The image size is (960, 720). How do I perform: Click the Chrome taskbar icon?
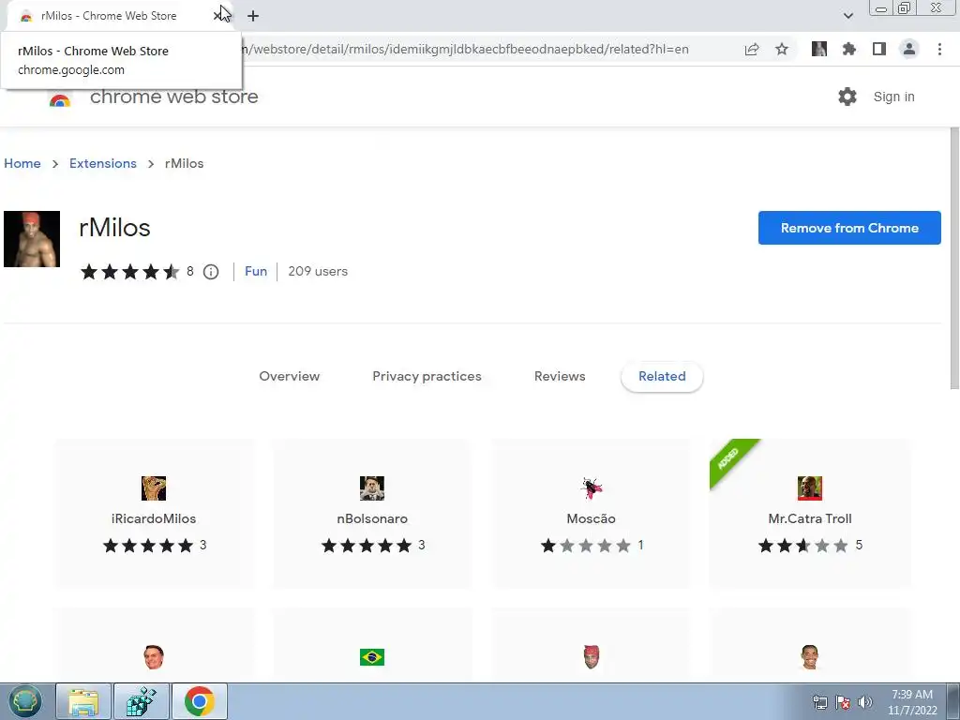(200, 701)
